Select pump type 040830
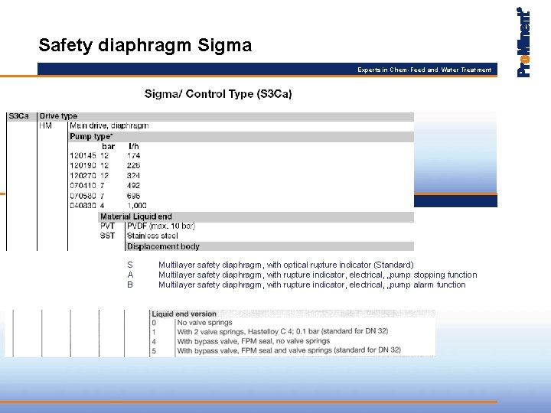Viewport: 551px width, 413px height. click(x=83, y=206)
